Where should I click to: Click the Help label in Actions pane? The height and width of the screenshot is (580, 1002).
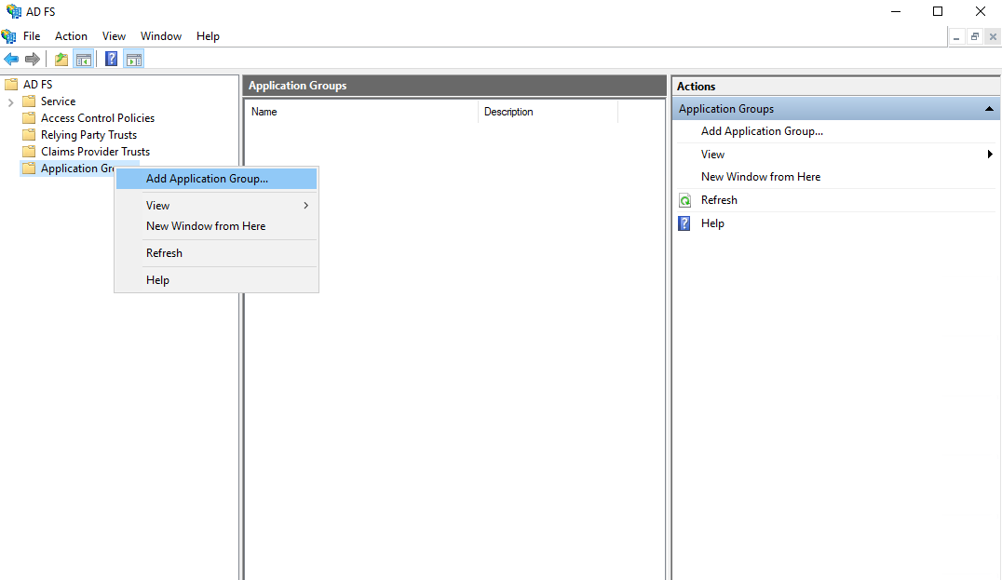(712, 223)
